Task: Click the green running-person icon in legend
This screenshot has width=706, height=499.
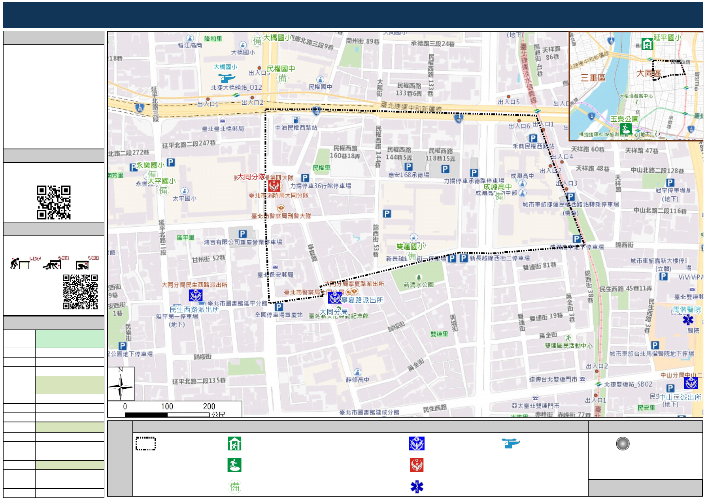Action: (234, 465)
